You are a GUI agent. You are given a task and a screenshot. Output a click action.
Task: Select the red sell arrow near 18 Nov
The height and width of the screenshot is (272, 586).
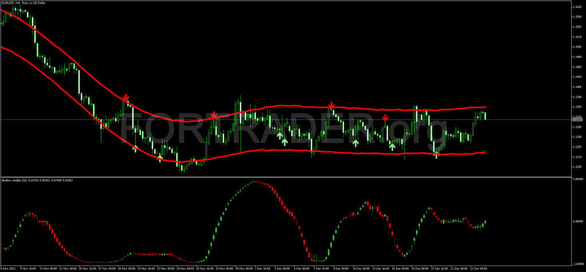point(126,97)
